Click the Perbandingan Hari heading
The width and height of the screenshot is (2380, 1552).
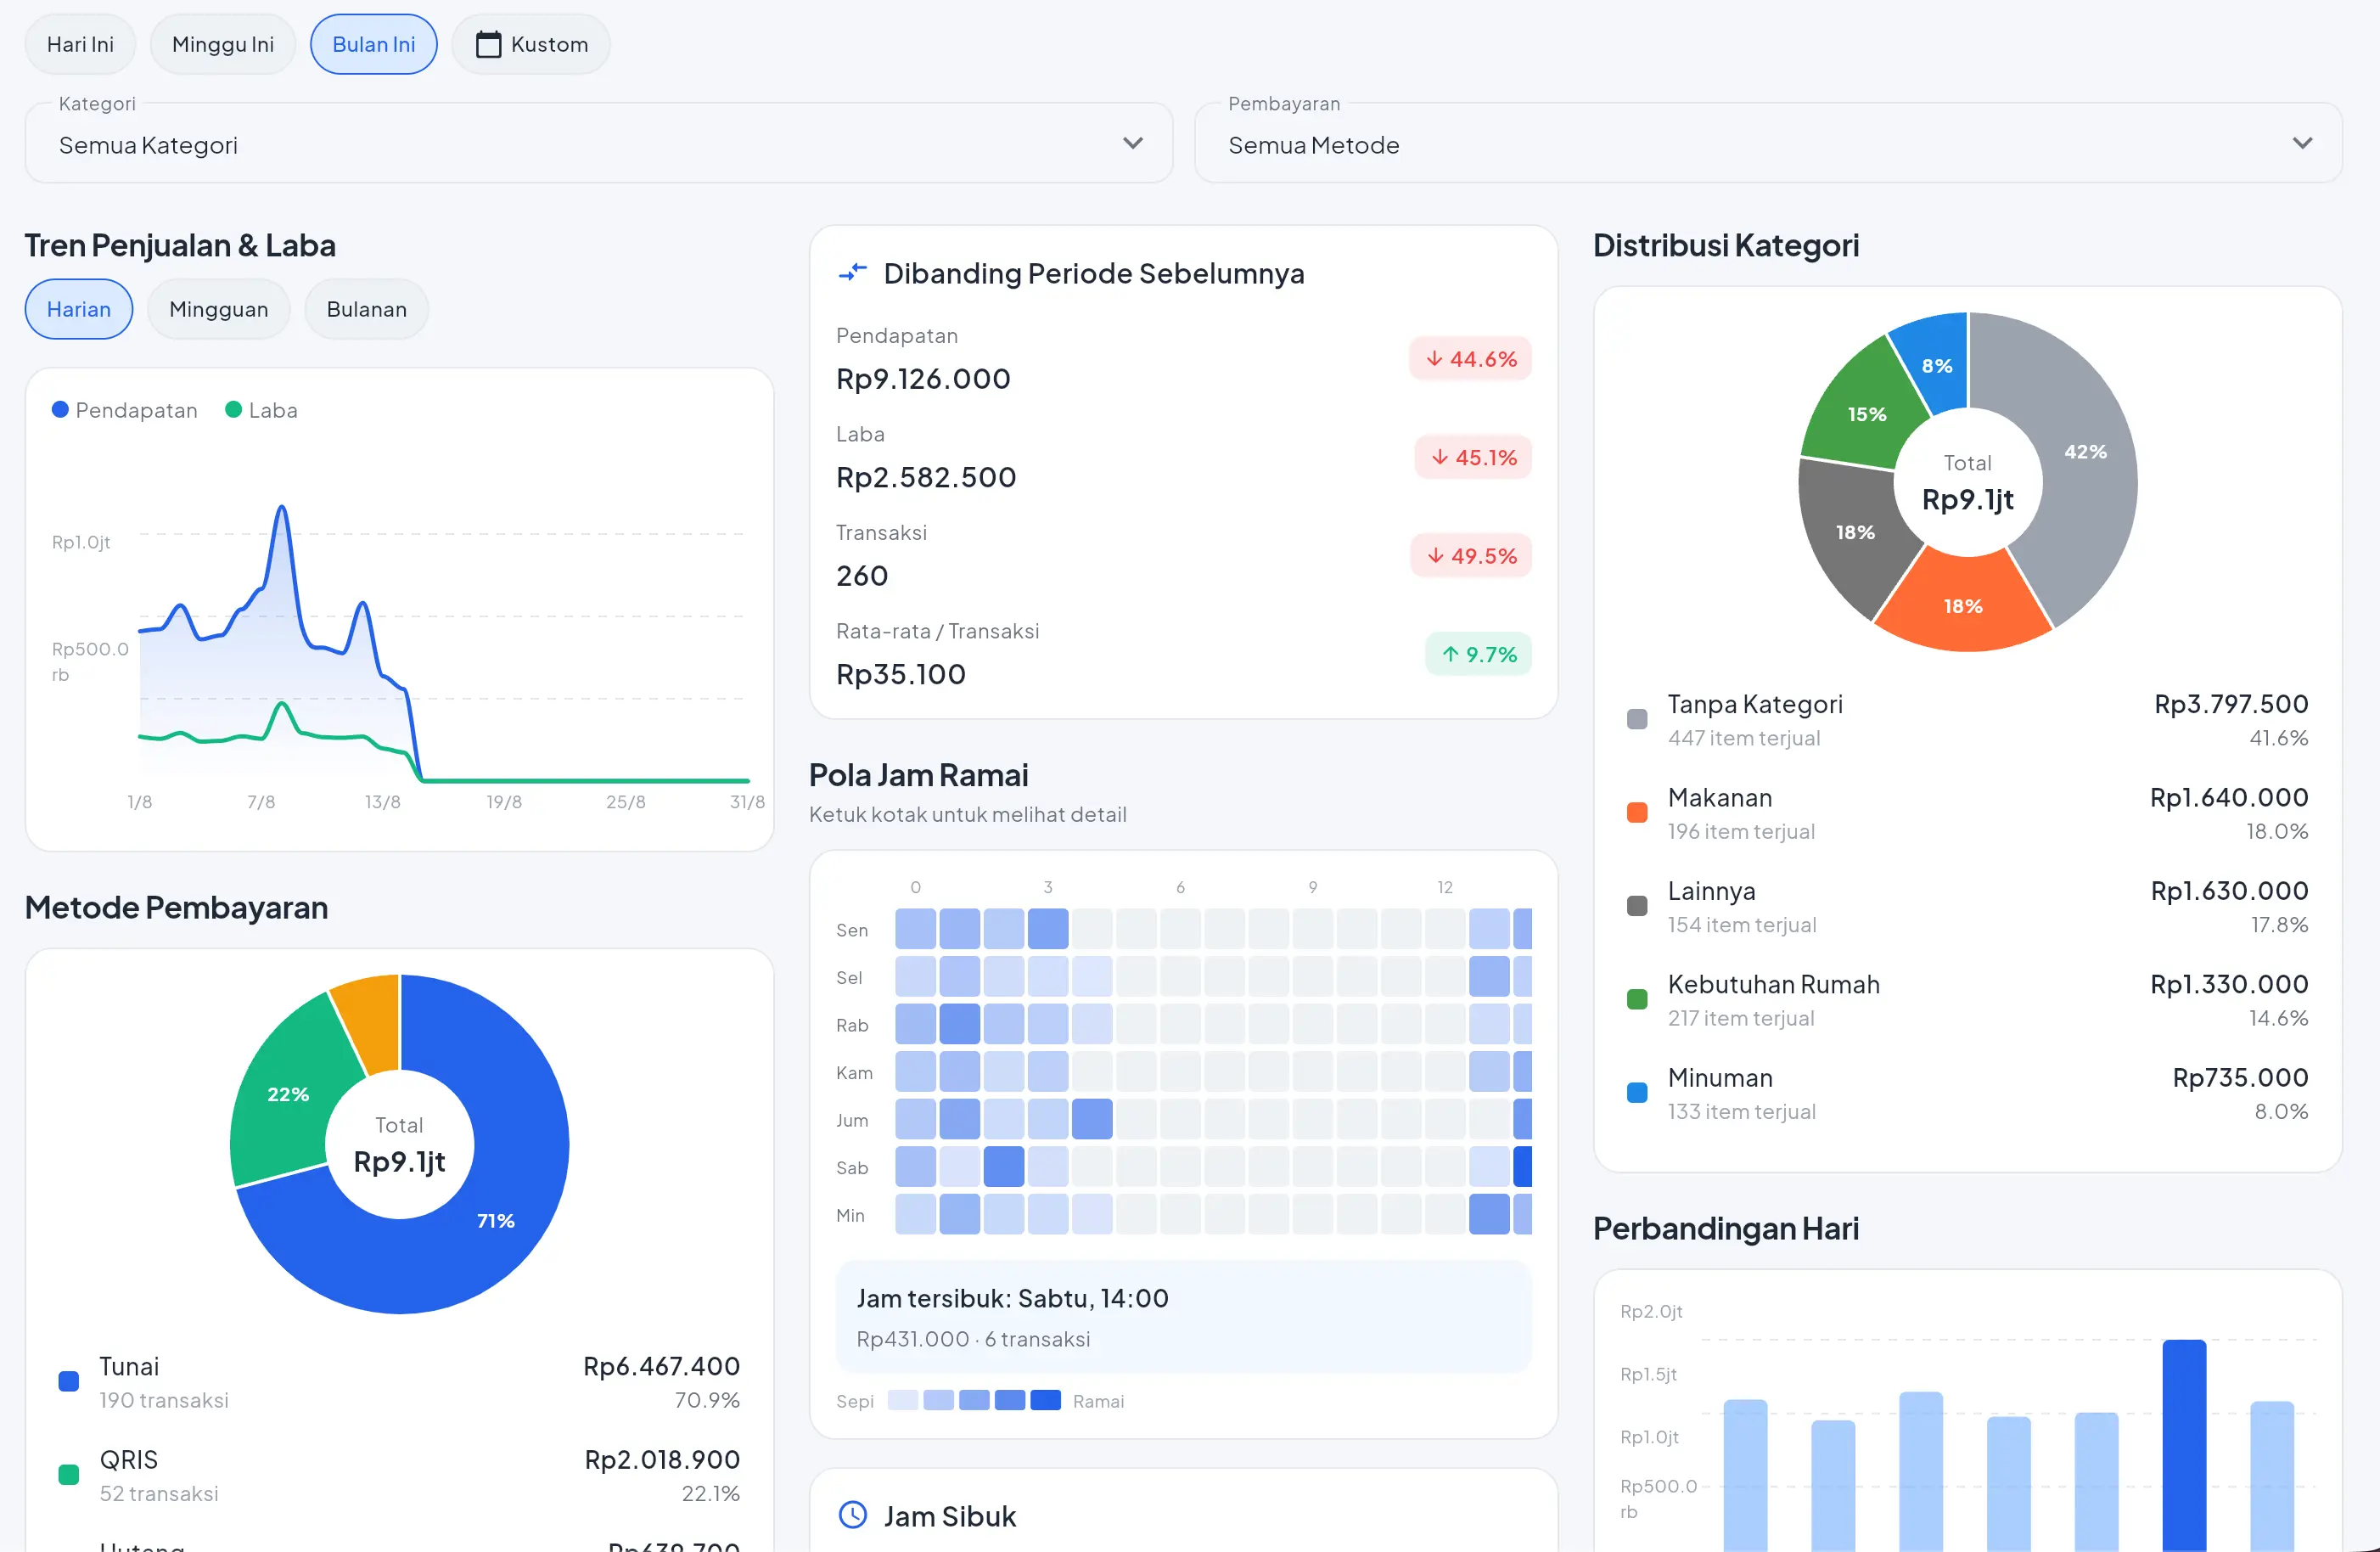(x=1726, y=1228)
